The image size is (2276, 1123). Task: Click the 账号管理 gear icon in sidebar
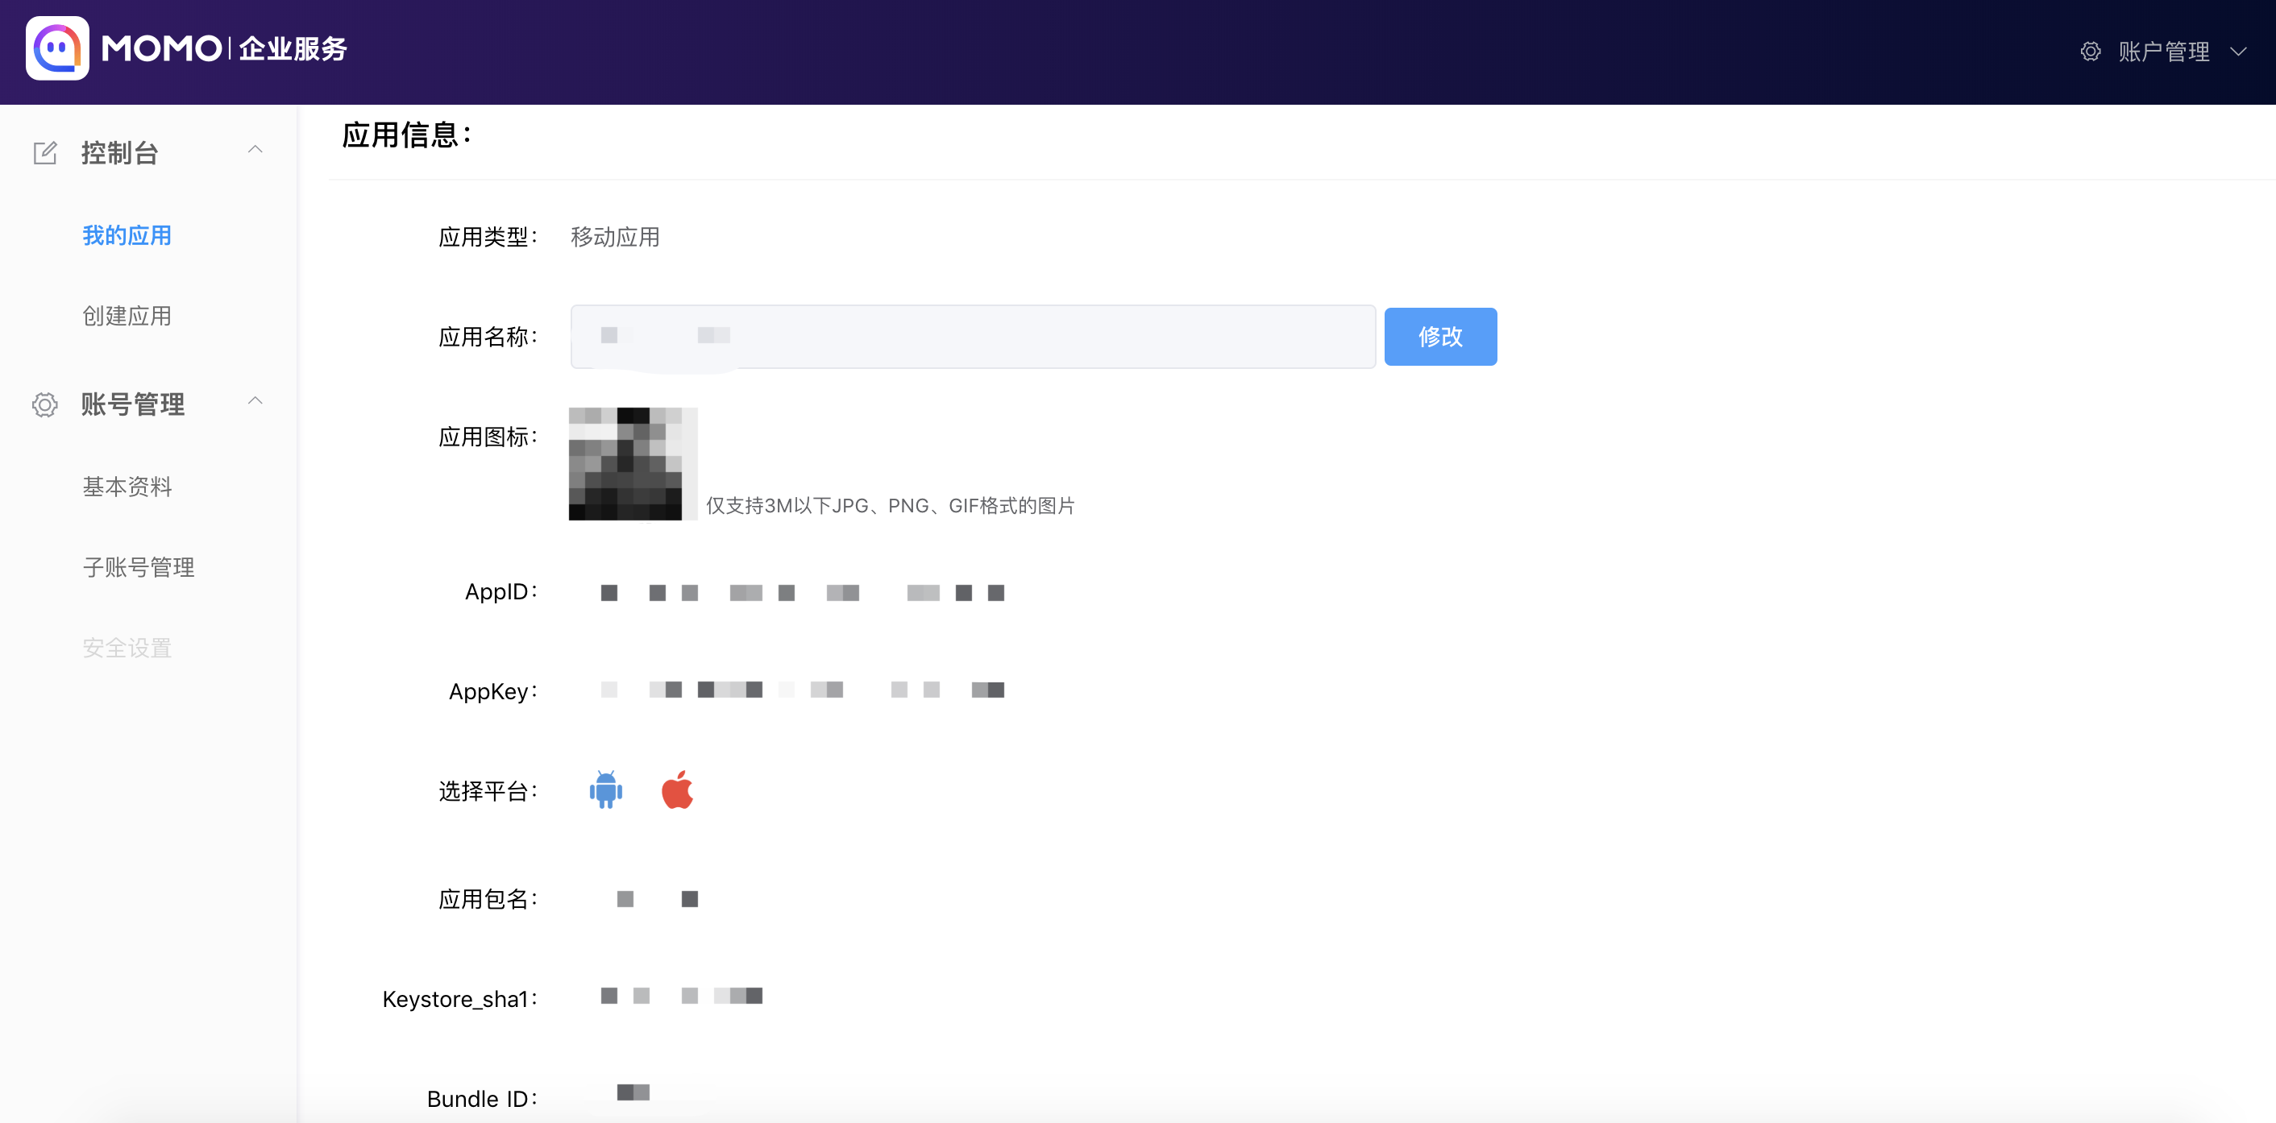tap(45, 404)
